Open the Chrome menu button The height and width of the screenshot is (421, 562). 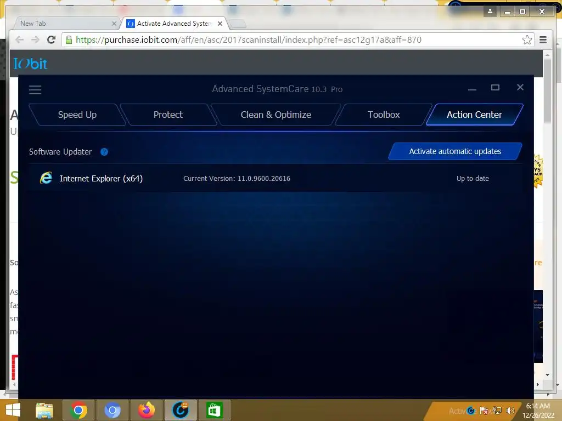(543, 39)
